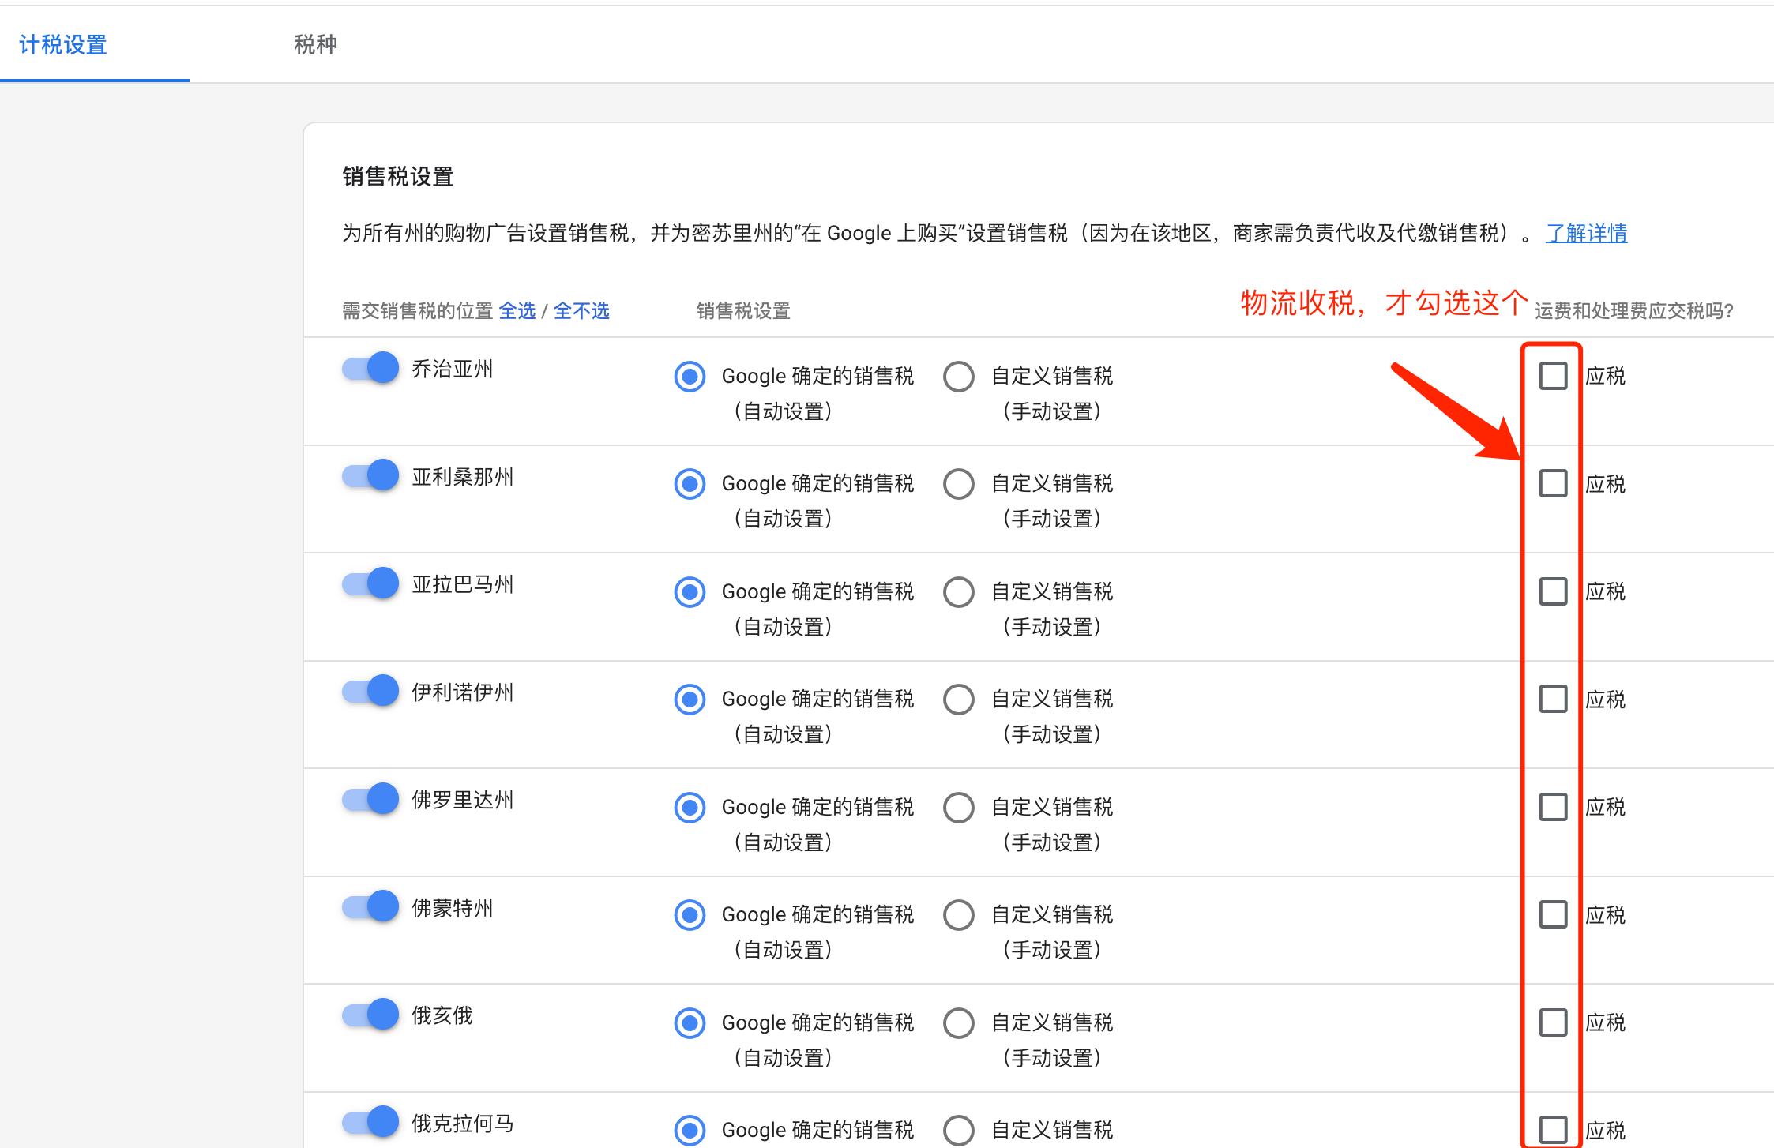Toggle off 伊利诺伊州 sales tax
Image resolution: width=1774 pixels, height=1148 pixels.
coord(370,690)
